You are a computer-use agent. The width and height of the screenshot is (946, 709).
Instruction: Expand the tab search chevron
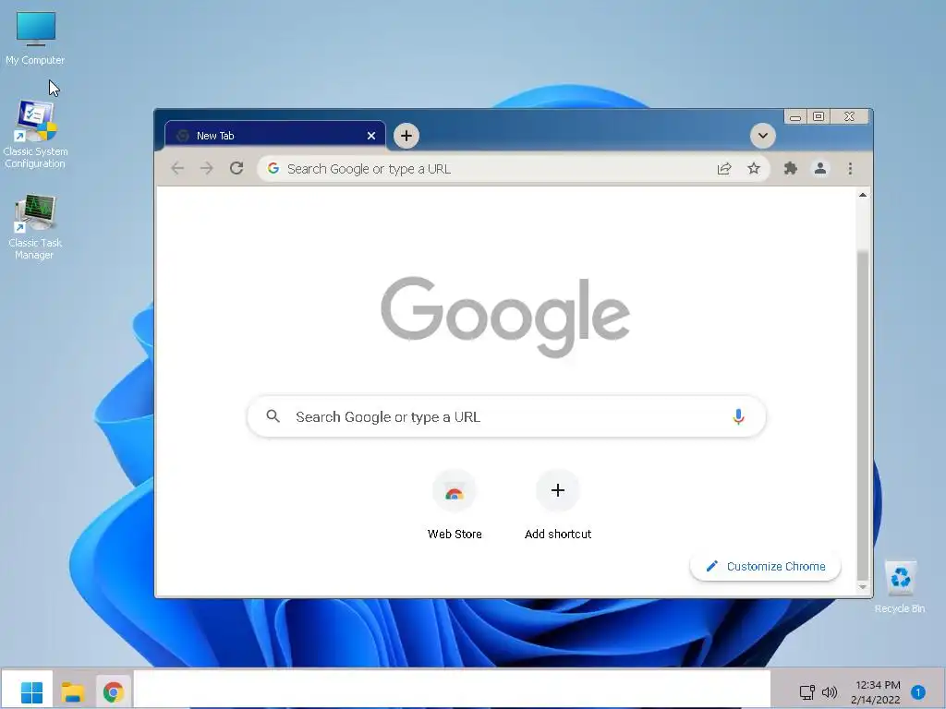762,136
